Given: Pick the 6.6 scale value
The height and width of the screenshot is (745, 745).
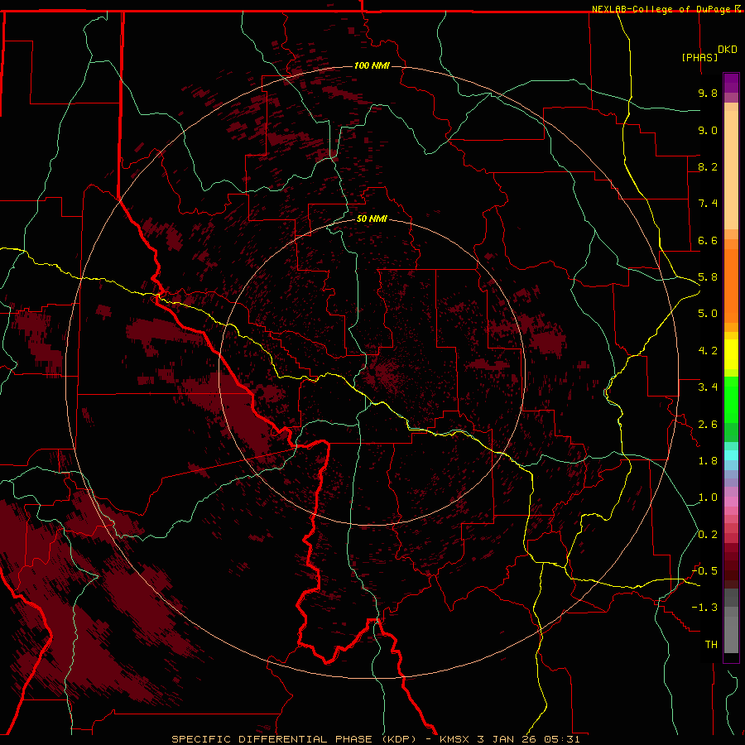Looking at the screenshot, I should pos(708,240).
